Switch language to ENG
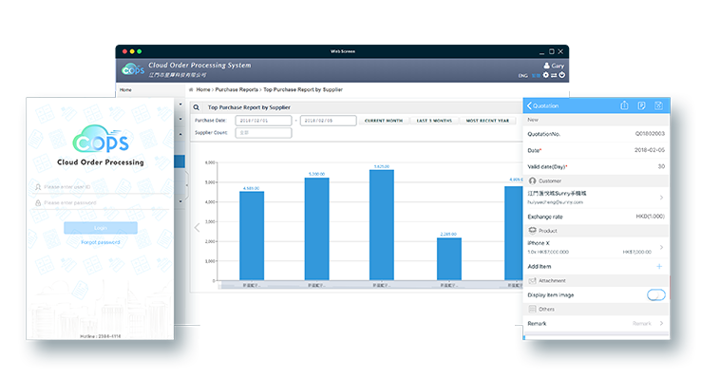The height and width of the screenshot is (379, 701). point(523,76)
